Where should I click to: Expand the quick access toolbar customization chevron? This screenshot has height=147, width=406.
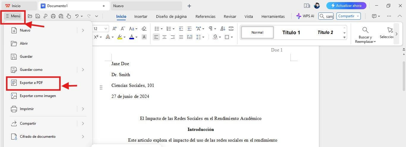(x=97, y=16)
